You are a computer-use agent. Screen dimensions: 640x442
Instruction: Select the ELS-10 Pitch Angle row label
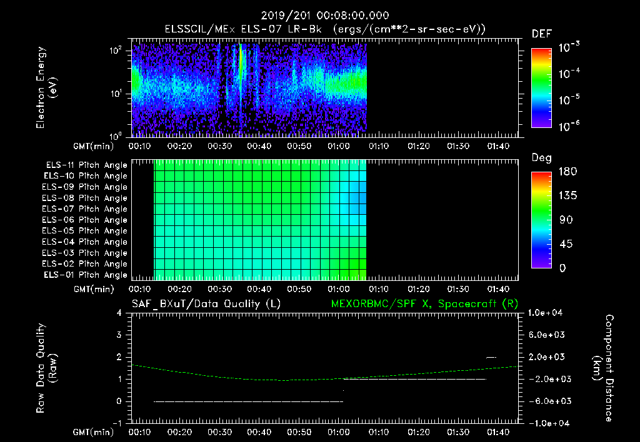(86, 176)
